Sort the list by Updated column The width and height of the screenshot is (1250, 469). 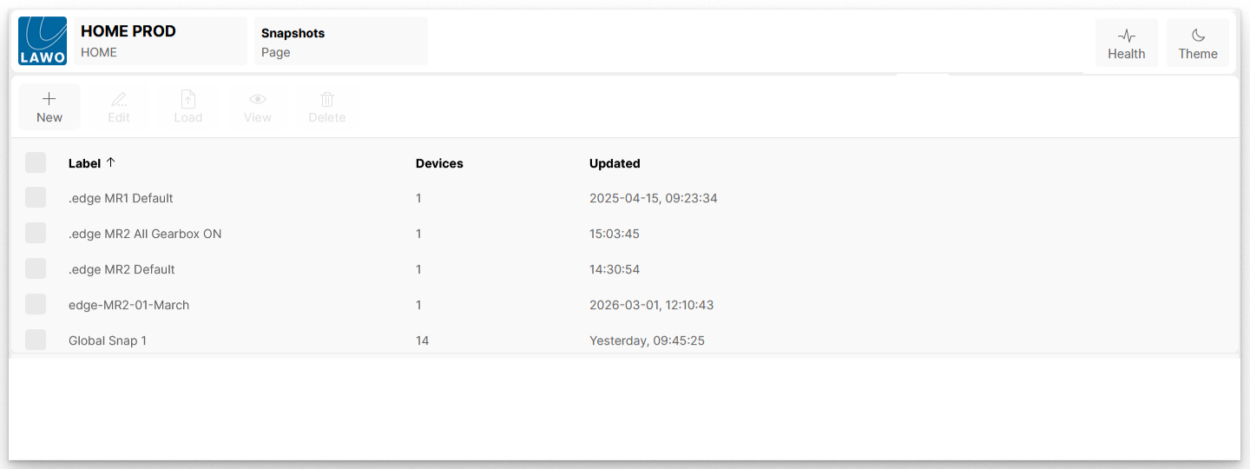click(x=615, y=163)
